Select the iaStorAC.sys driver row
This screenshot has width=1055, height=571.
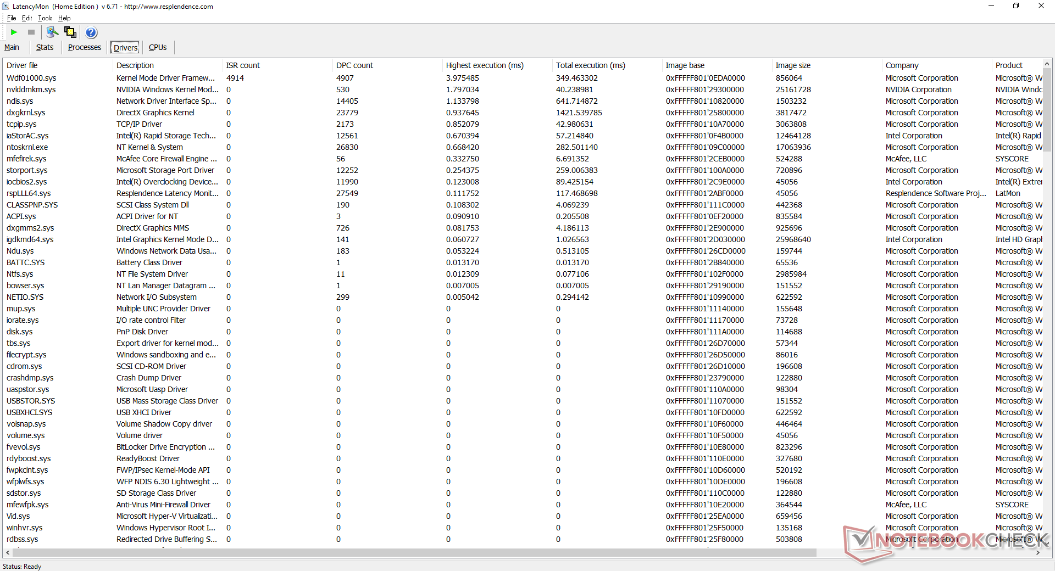[523, 136]
